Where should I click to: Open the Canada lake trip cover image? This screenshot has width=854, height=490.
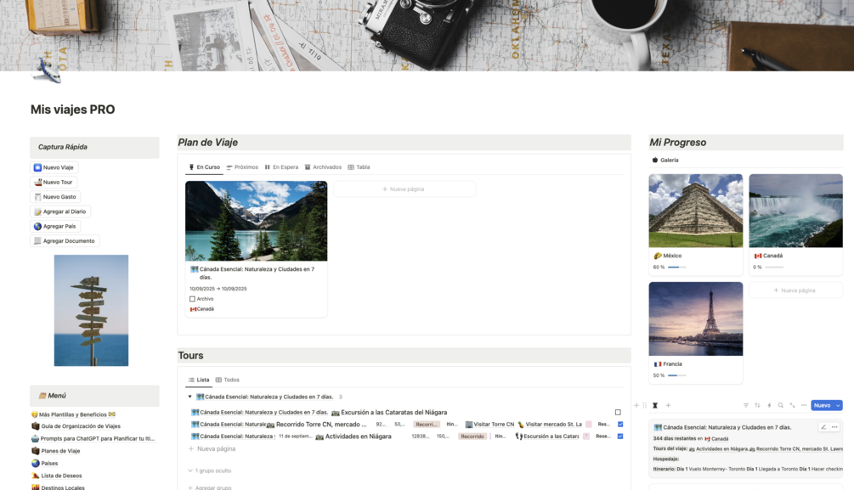point(256,221)
